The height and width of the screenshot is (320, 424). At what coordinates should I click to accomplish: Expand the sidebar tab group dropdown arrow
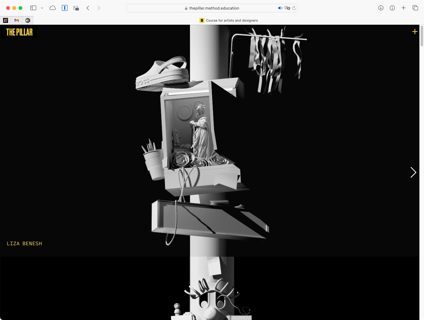[42, 8]
